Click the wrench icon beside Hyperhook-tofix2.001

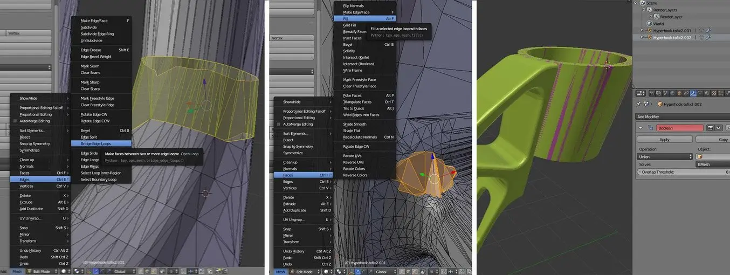(708, 31)
